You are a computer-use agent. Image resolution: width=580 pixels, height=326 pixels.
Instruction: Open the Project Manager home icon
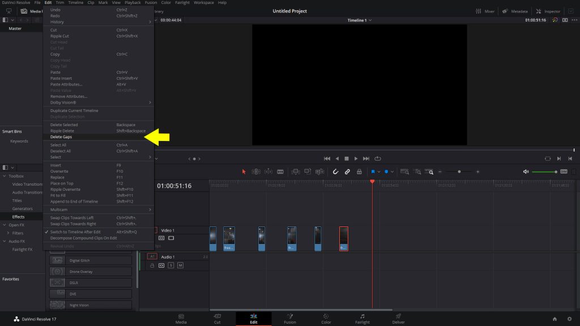(555, 319)
